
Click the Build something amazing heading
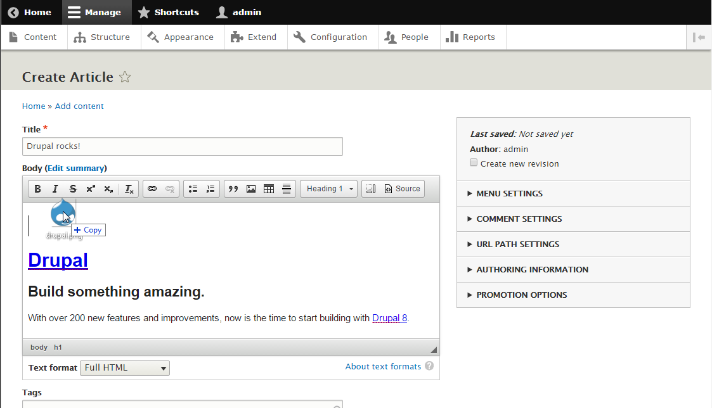[116, 292]
